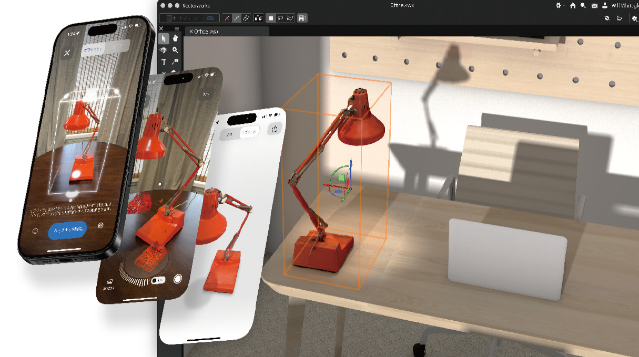Click the share icon on white phone
639x357 pixels.
coord(275,129)
